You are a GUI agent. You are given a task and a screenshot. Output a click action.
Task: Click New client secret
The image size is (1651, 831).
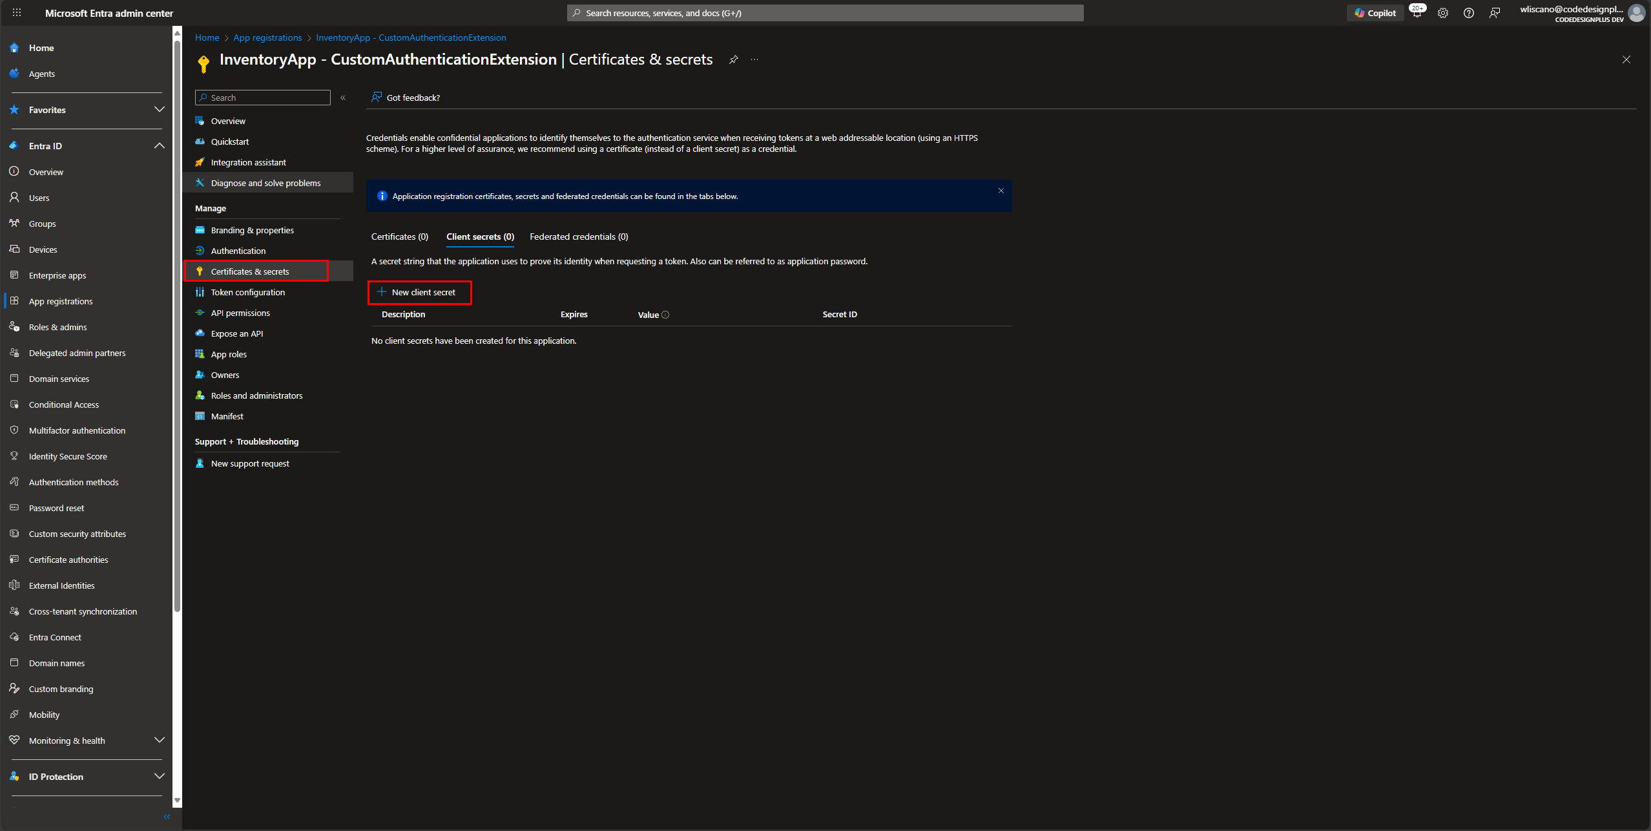pyautogui.click(x=419, y=292)
